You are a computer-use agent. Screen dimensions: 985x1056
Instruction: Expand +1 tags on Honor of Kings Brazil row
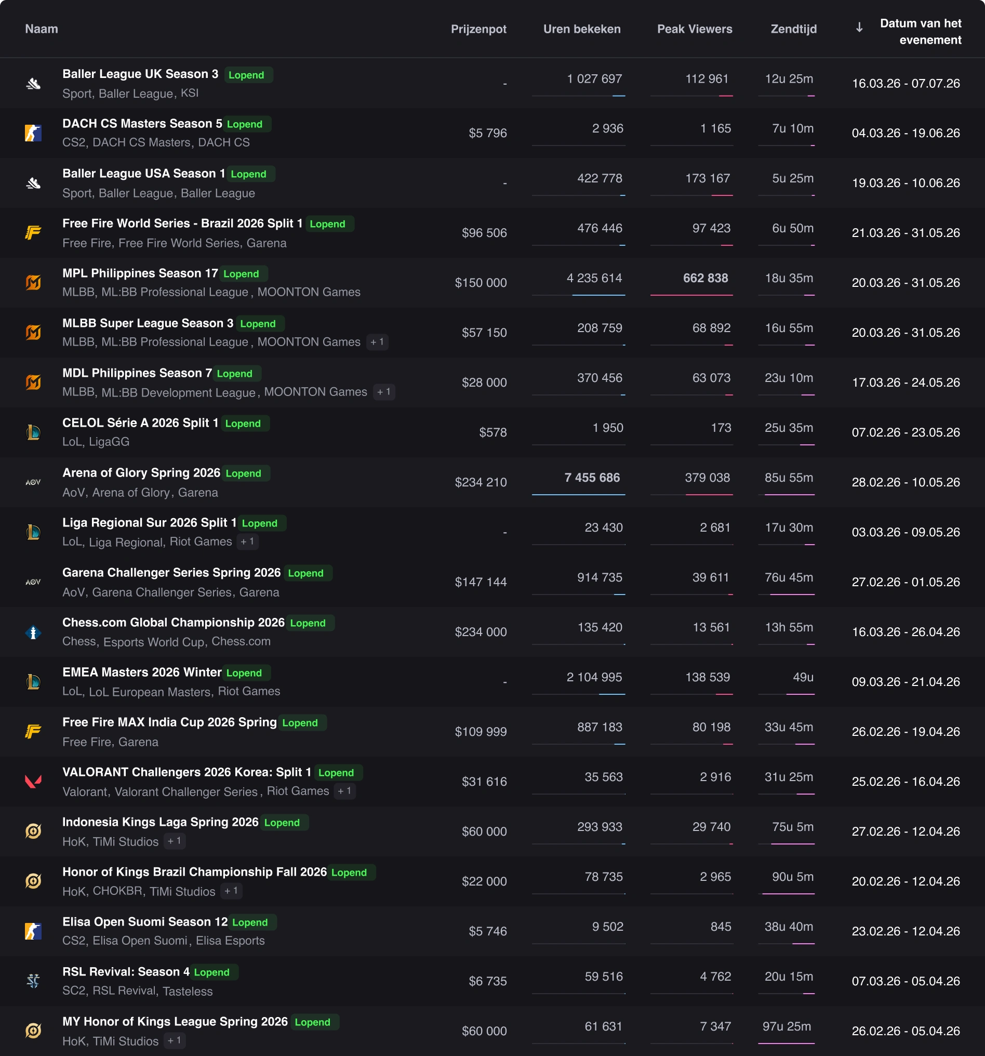(232, 891)
